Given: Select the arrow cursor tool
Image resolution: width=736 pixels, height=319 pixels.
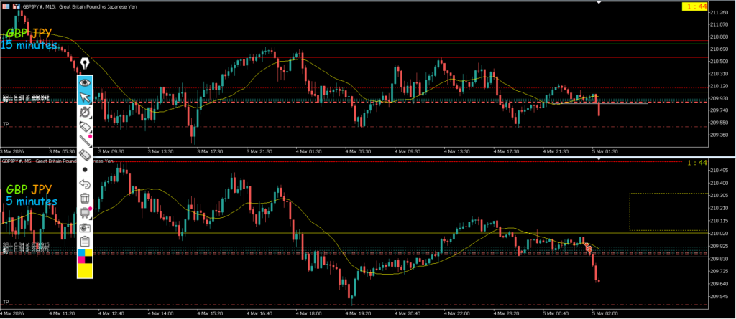Looking at the screenshot, I should (85, 97).
